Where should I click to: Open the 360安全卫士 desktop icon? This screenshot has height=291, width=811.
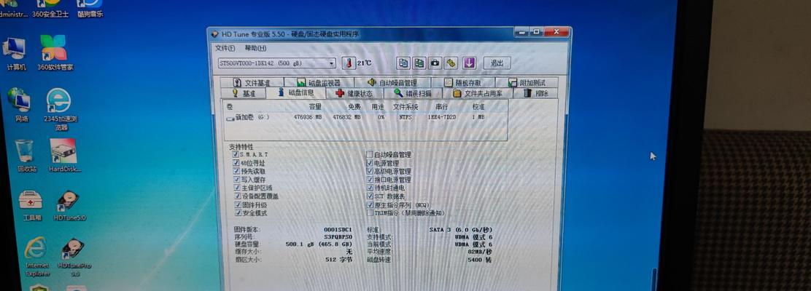tap(50, 9)
